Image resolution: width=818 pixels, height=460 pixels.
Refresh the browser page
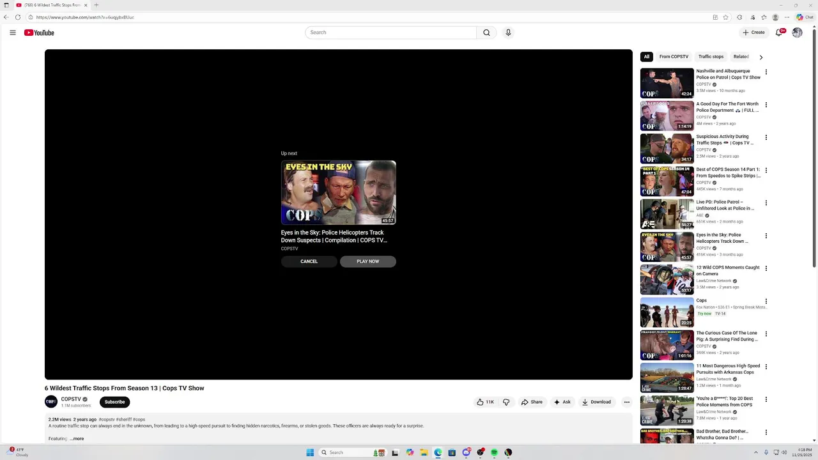18,17
